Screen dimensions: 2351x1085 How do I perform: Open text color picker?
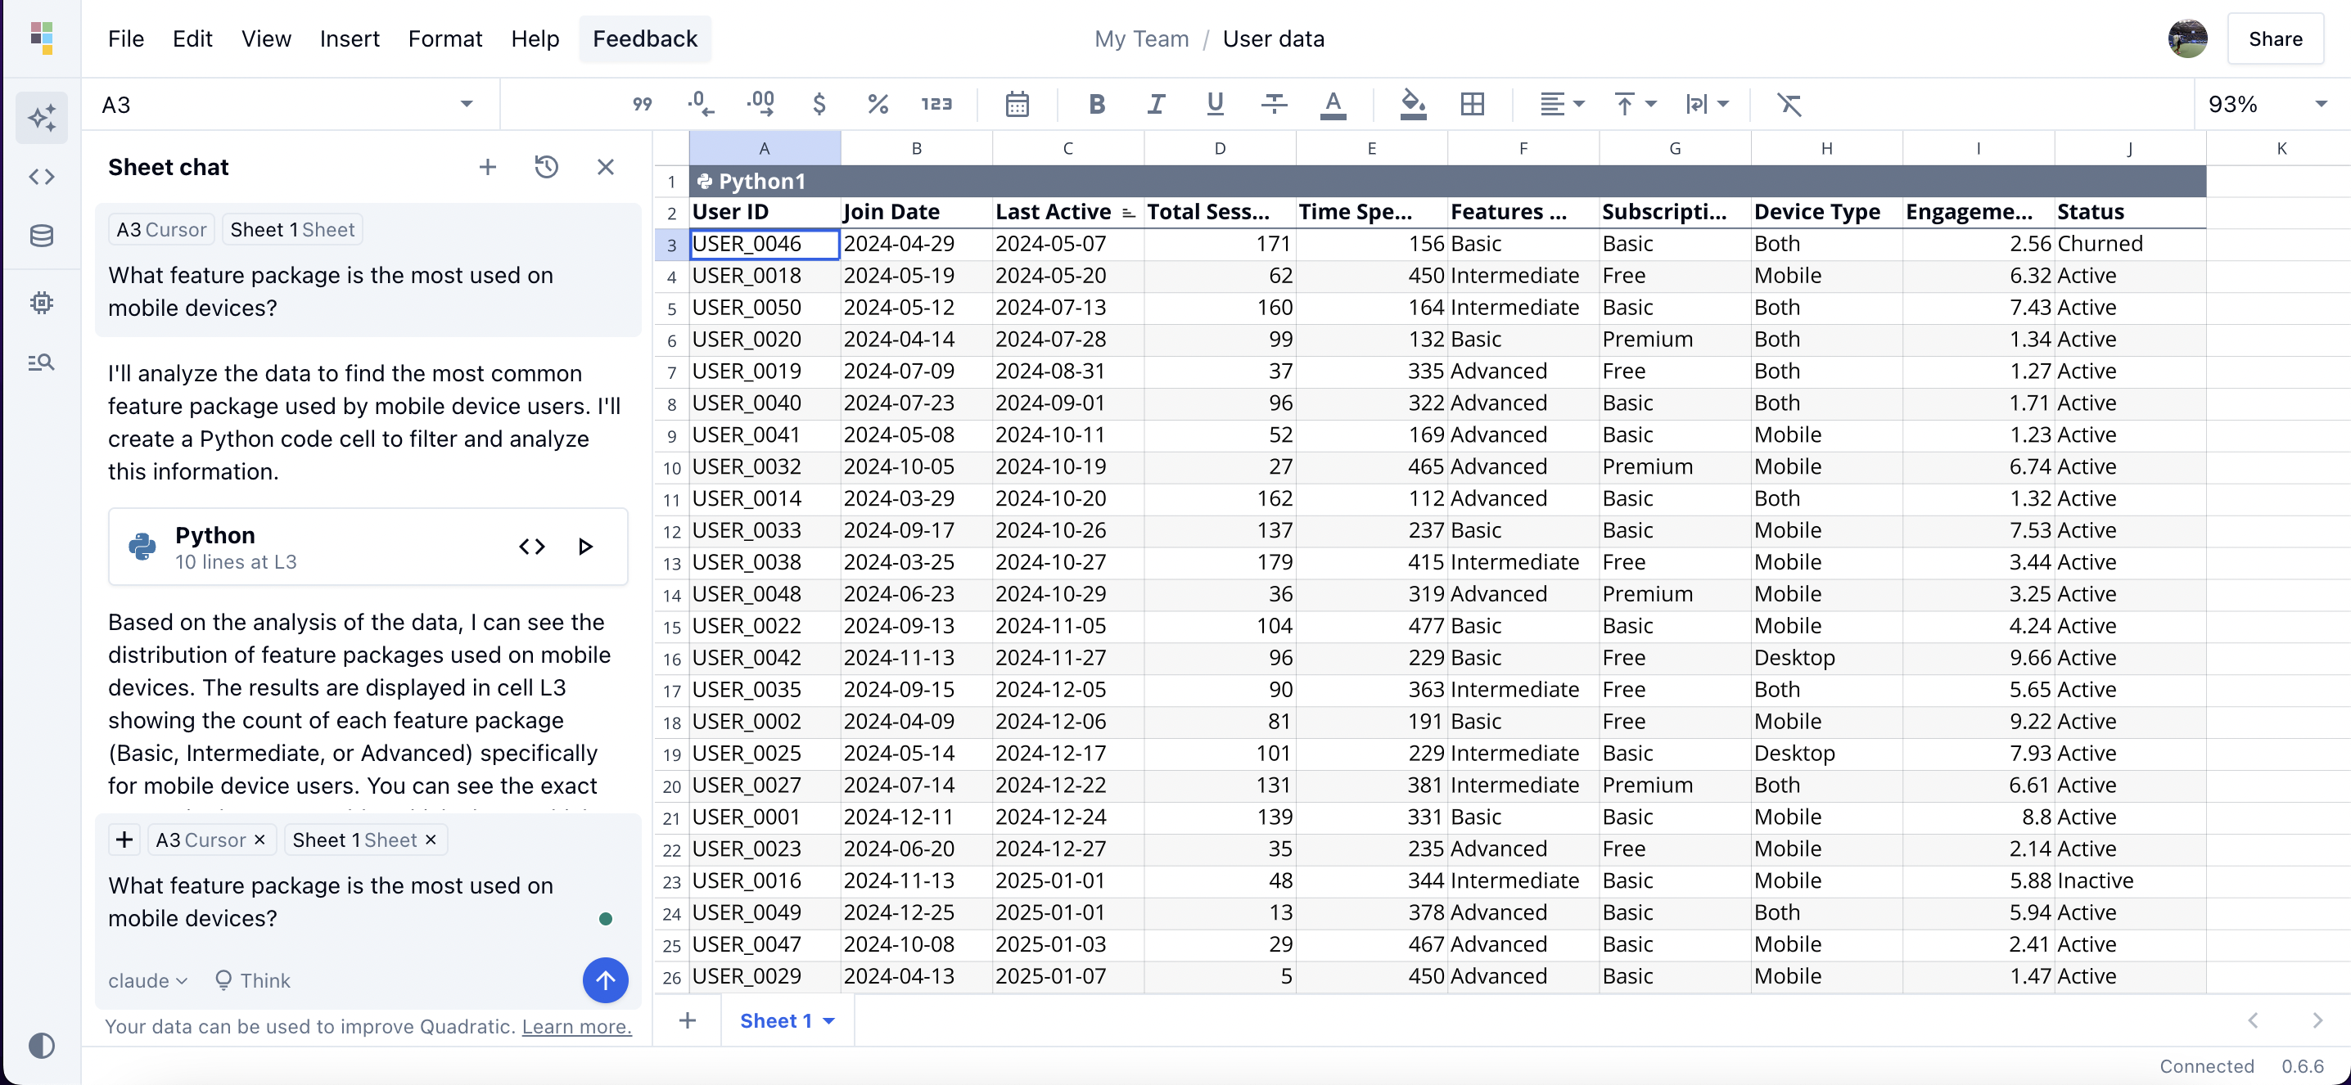1333,104
